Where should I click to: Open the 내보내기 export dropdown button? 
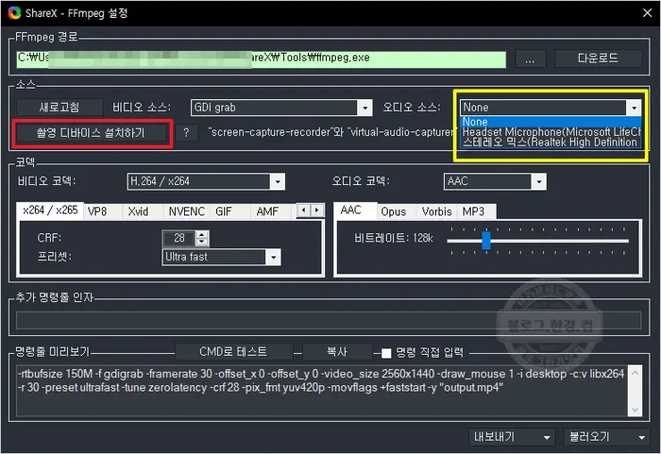pos(512,437)
